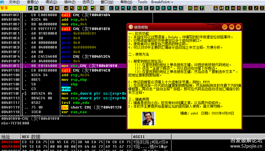Screen dimensions: 265x151
Task: Close the 使用帮助 help dialog
Action: (x=238, y=27)
